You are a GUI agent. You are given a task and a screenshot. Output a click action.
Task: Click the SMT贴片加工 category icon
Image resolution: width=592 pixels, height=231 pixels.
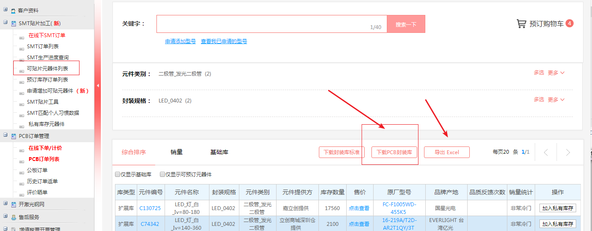[x=14, y=23]
